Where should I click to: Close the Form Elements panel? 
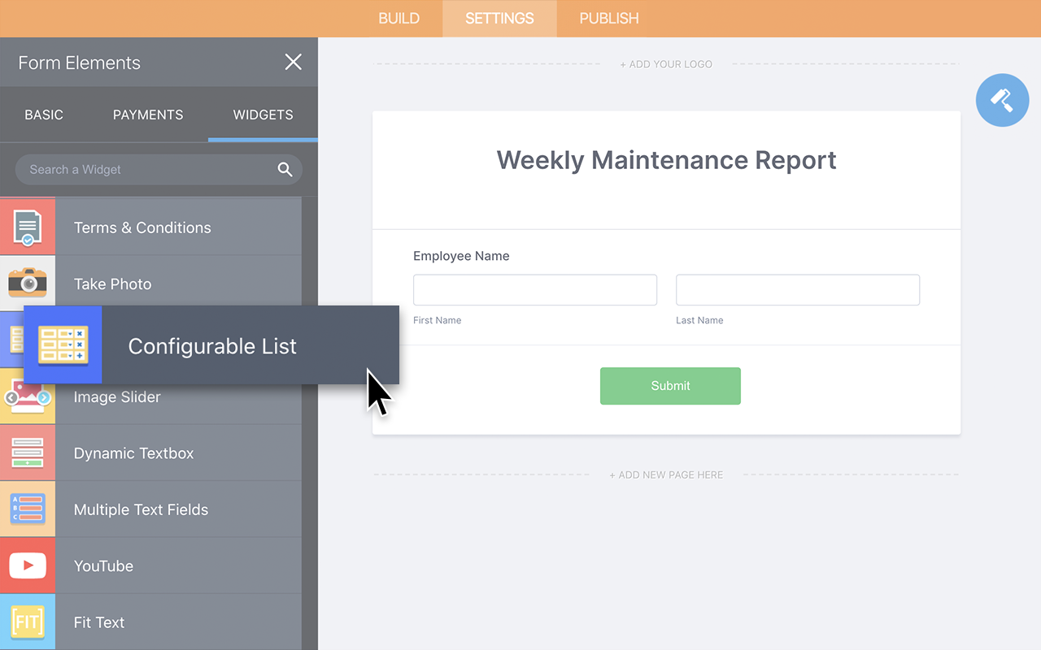tap(293, 62)
